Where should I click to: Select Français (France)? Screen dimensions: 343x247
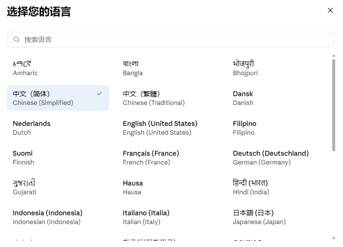pyautogui.click(x=168, y=158)
